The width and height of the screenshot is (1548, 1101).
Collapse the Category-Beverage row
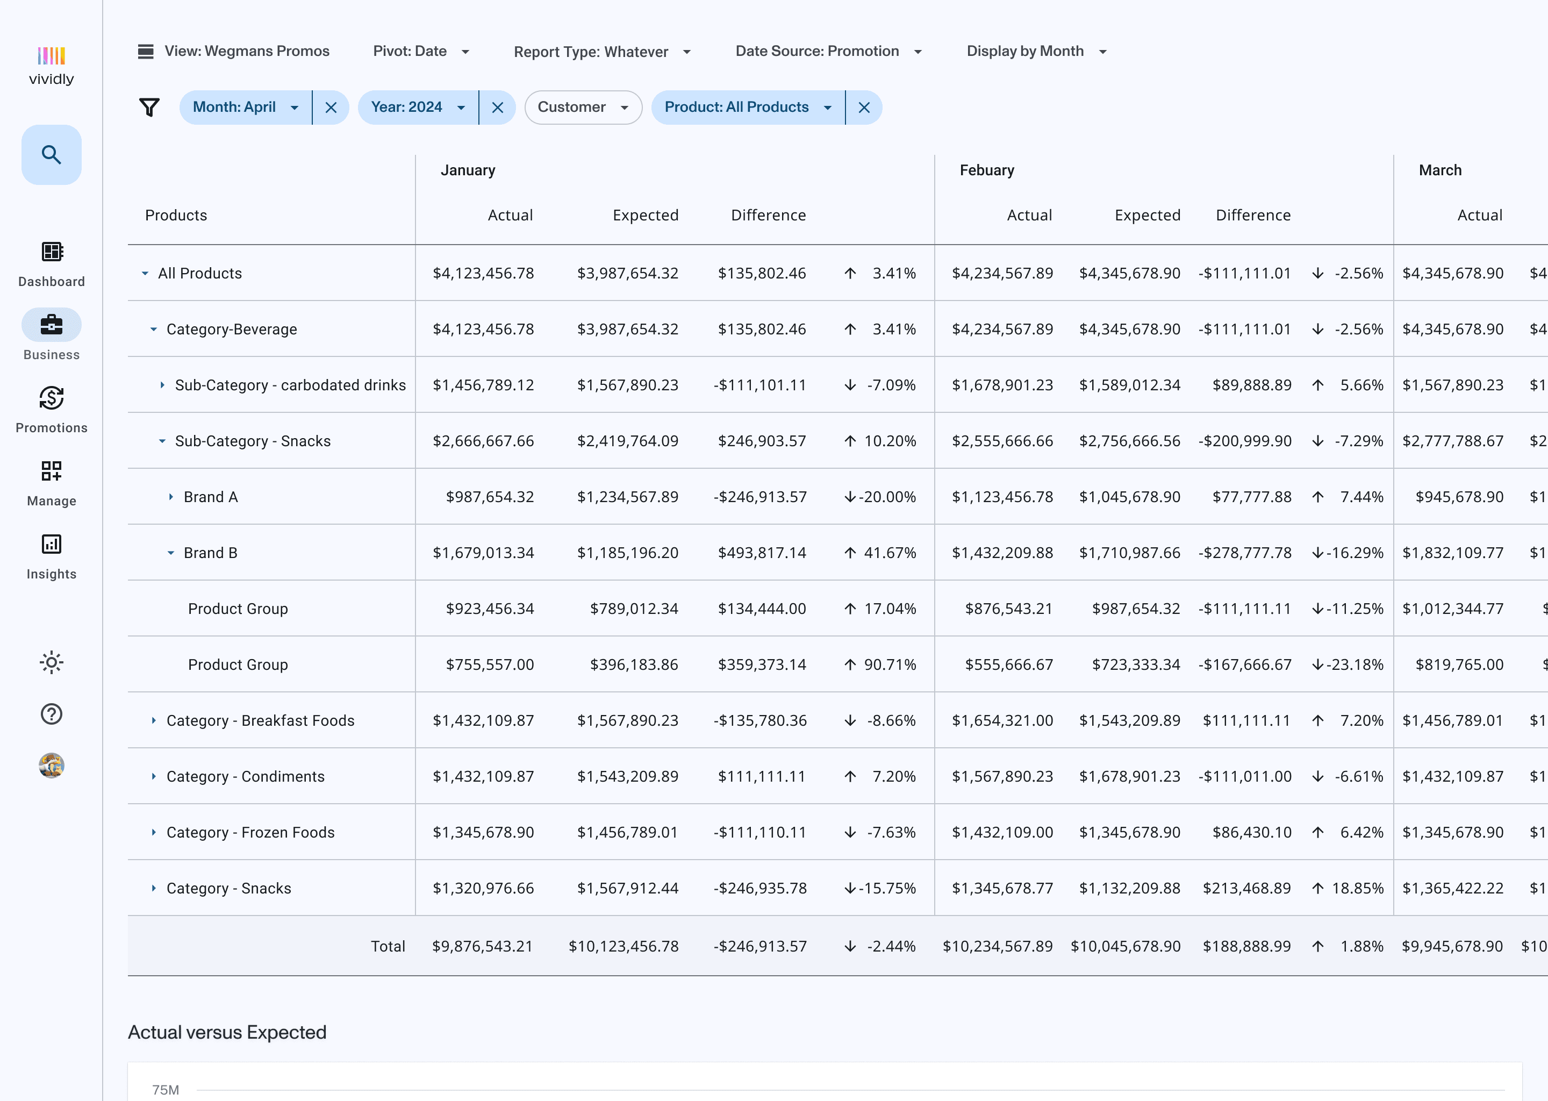[154, 330]
